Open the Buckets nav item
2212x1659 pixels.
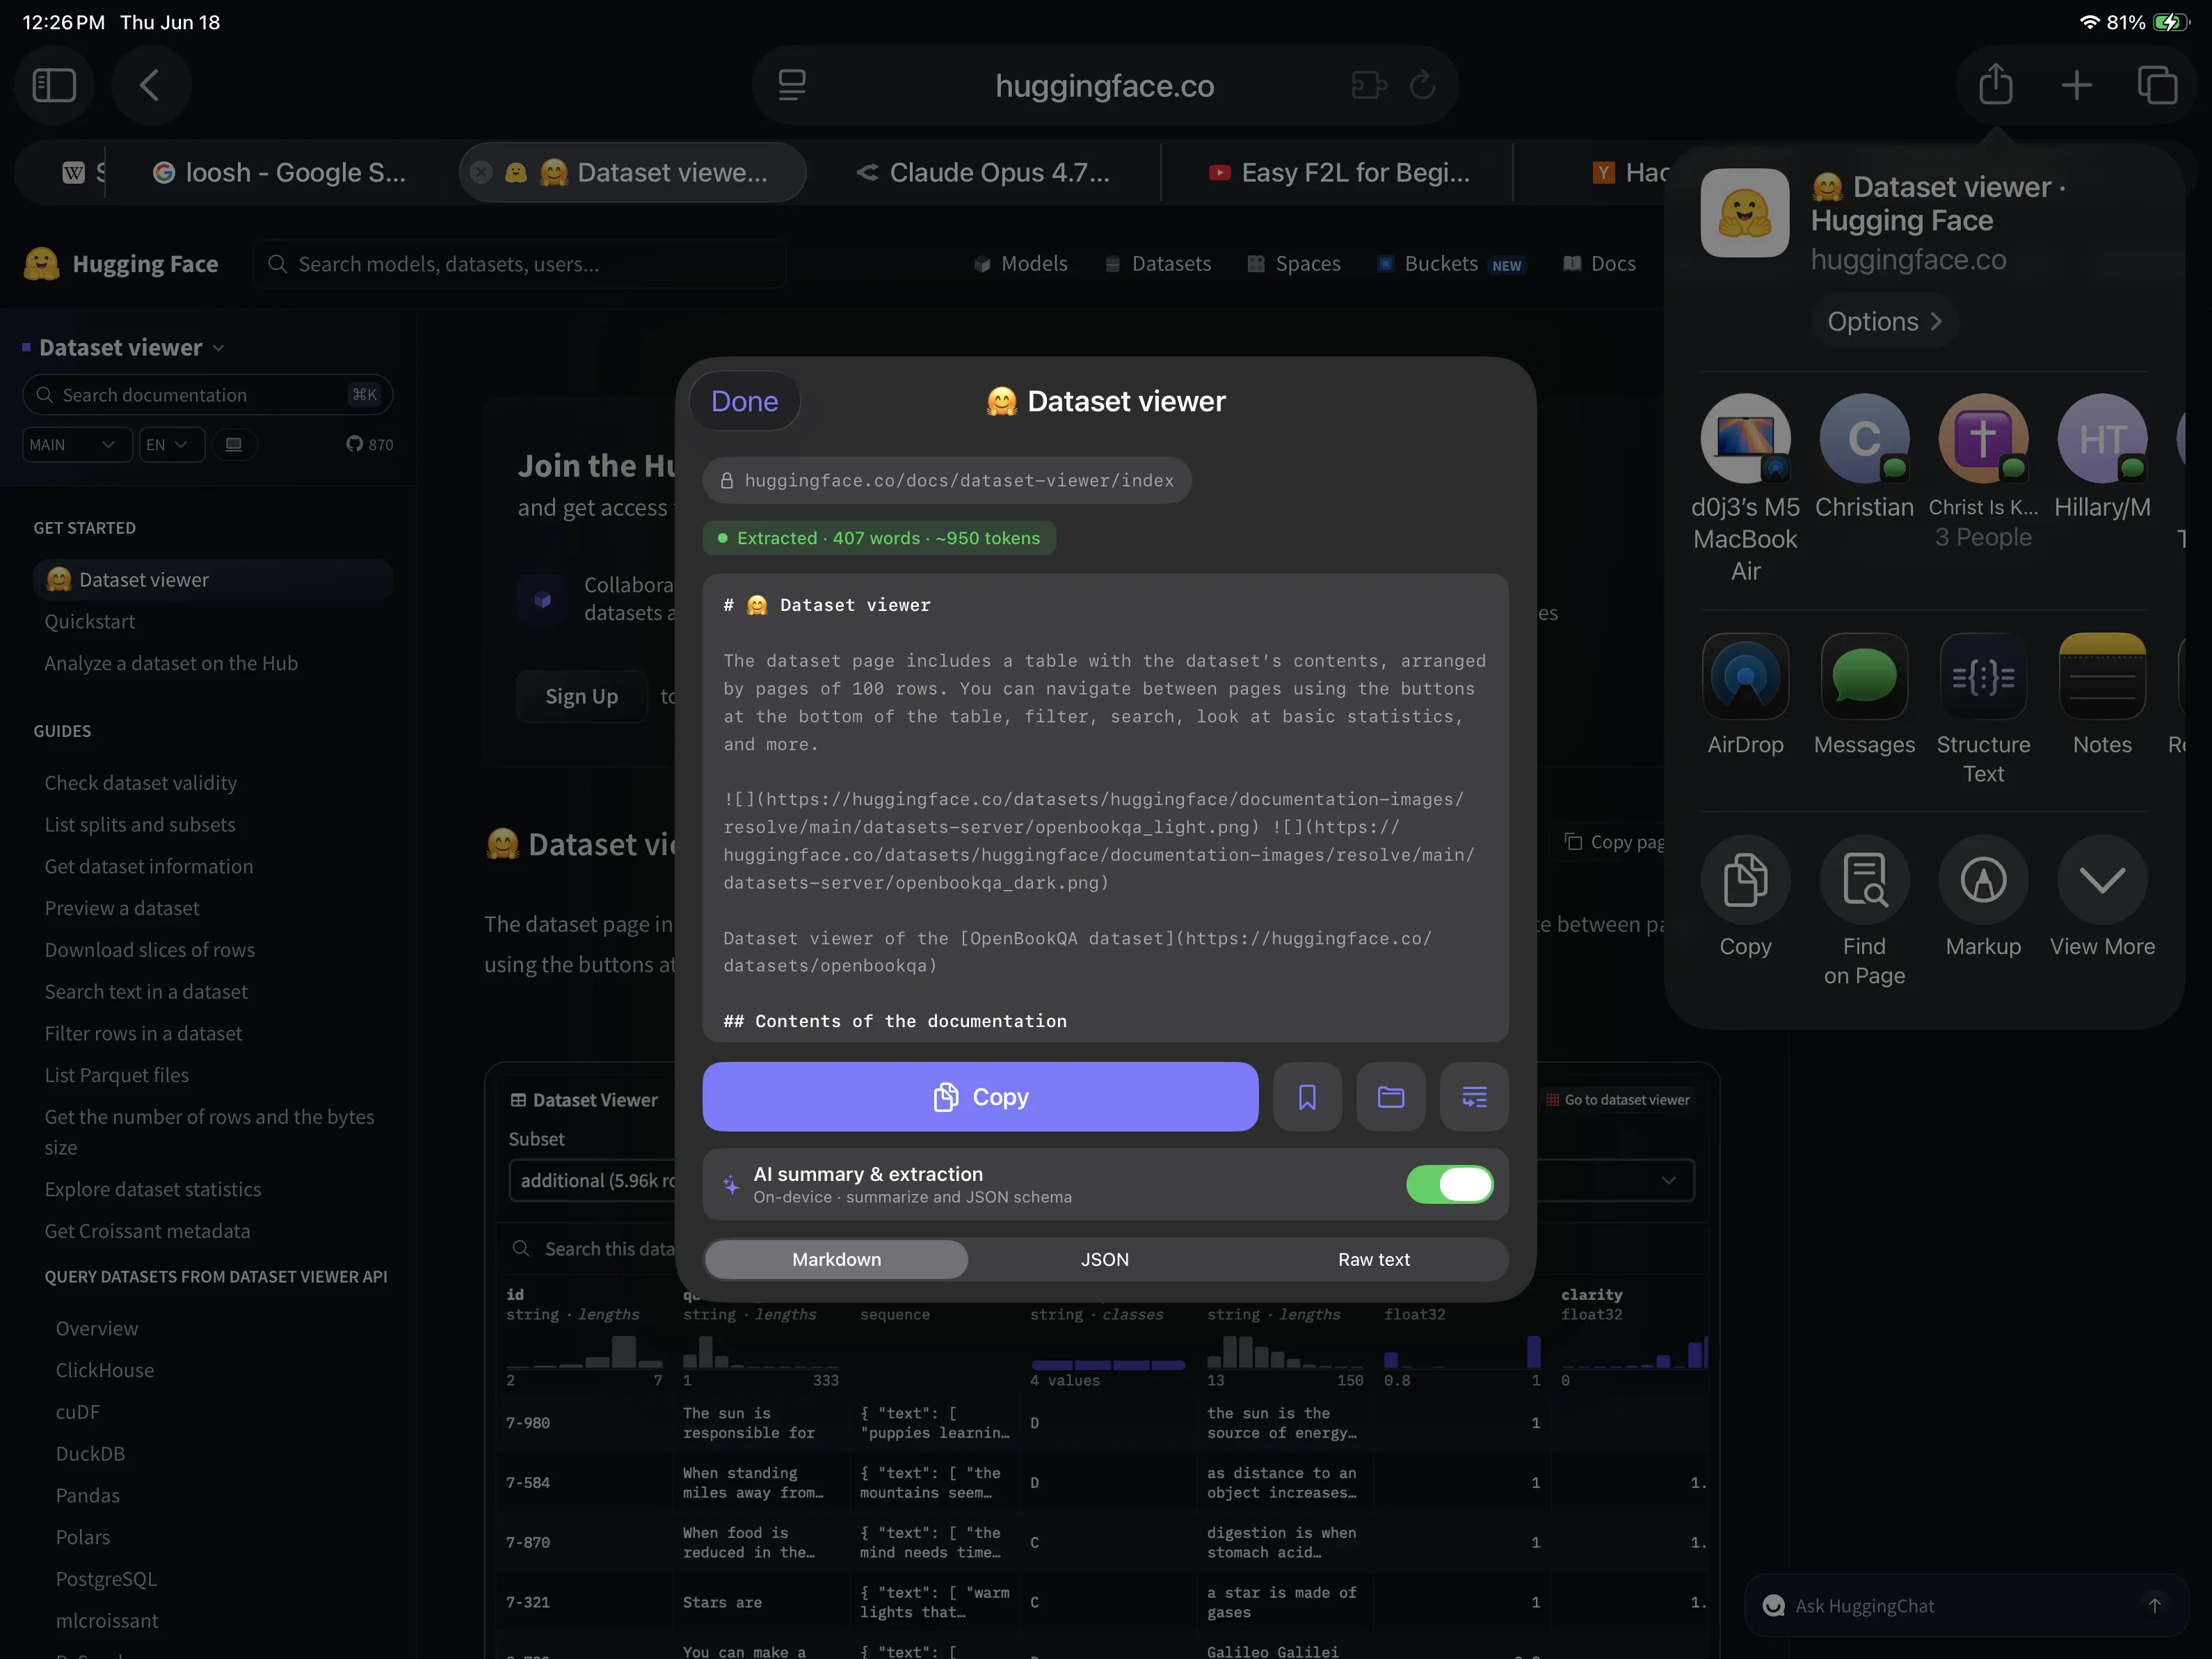pyautogui.click(x=1451, y=263)
